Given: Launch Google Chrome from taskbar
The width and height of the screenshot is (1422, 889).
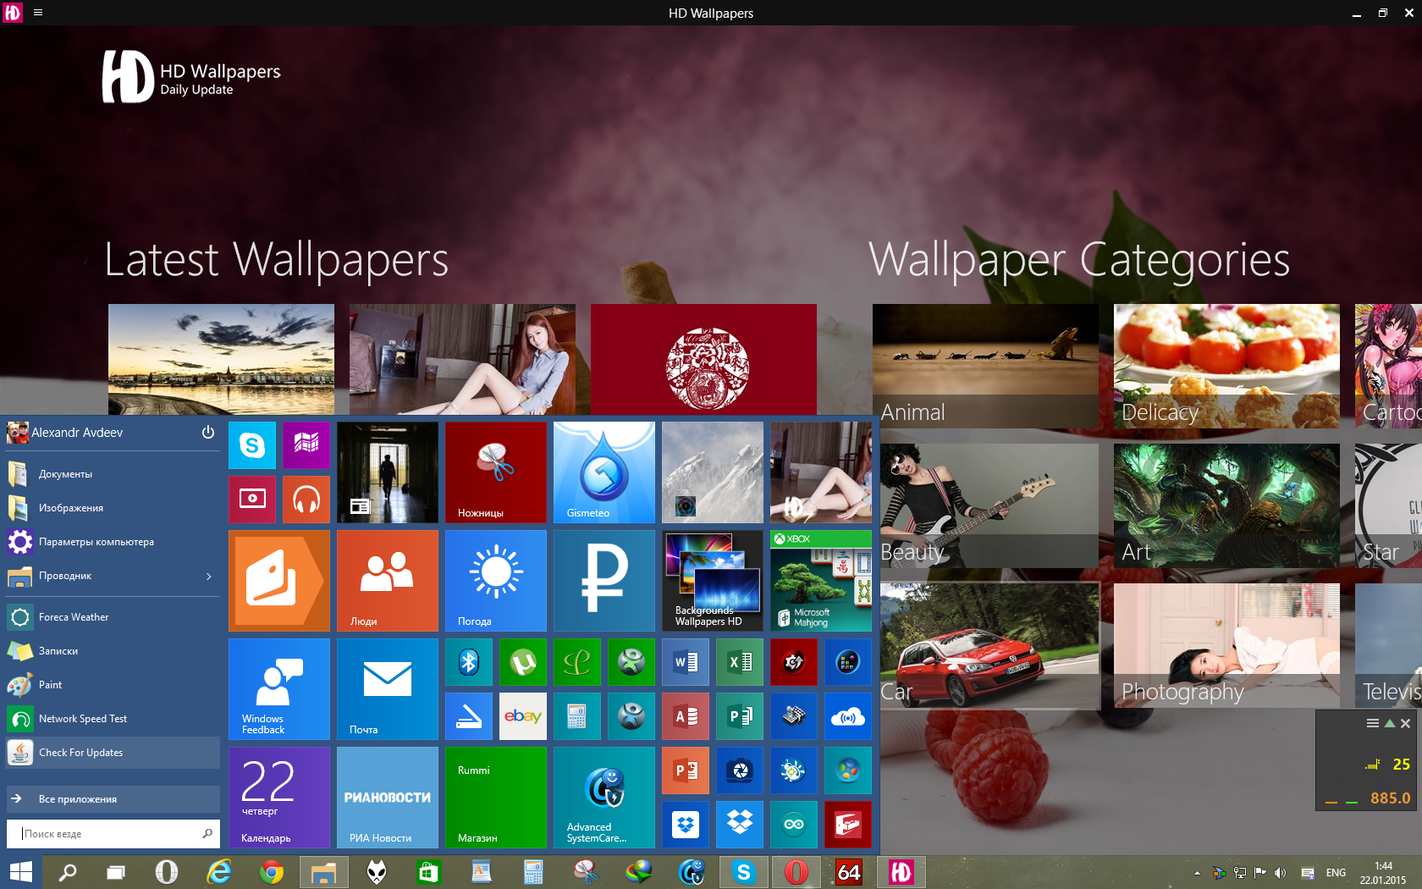Looking at the screenshot, I should [272, 872].
